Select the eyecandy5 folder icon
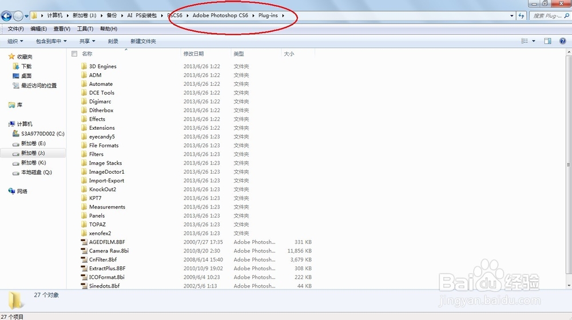This screenshot has width=572, height=320. click(x=84, y=137)
